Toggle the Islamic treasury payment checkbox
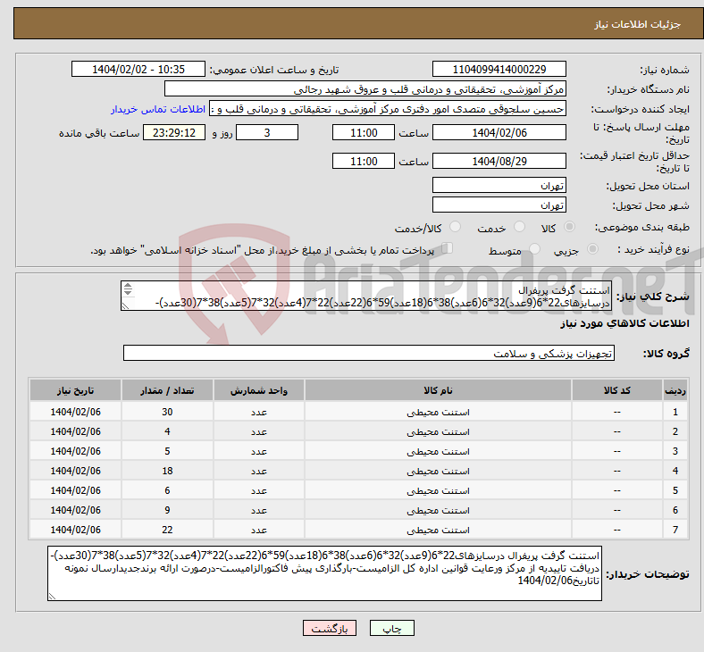Viewport: 704px width, 652px height. pyautogui.click(x=448, y=249)
